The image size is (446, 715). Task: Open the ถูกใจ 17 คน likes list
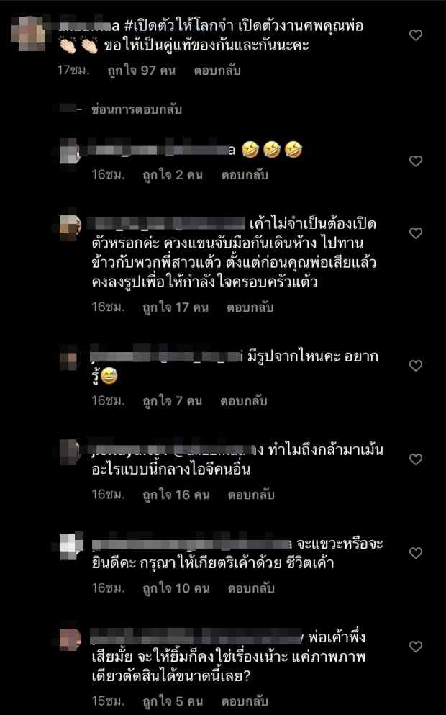coord(176,307)
